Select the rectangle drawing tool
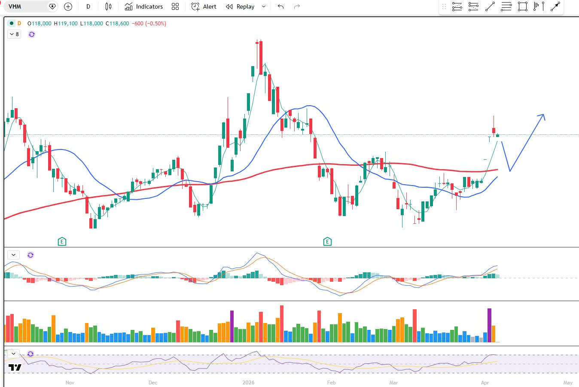Screen dimensions: 579x387 tap(522, 6)
